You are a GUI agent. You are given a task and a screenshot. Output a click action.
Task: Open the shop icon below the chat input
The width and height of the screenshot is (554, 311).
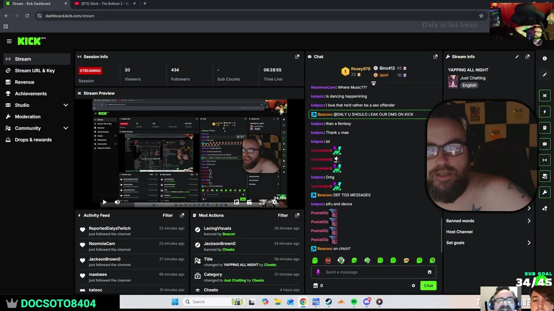[316, 286]
